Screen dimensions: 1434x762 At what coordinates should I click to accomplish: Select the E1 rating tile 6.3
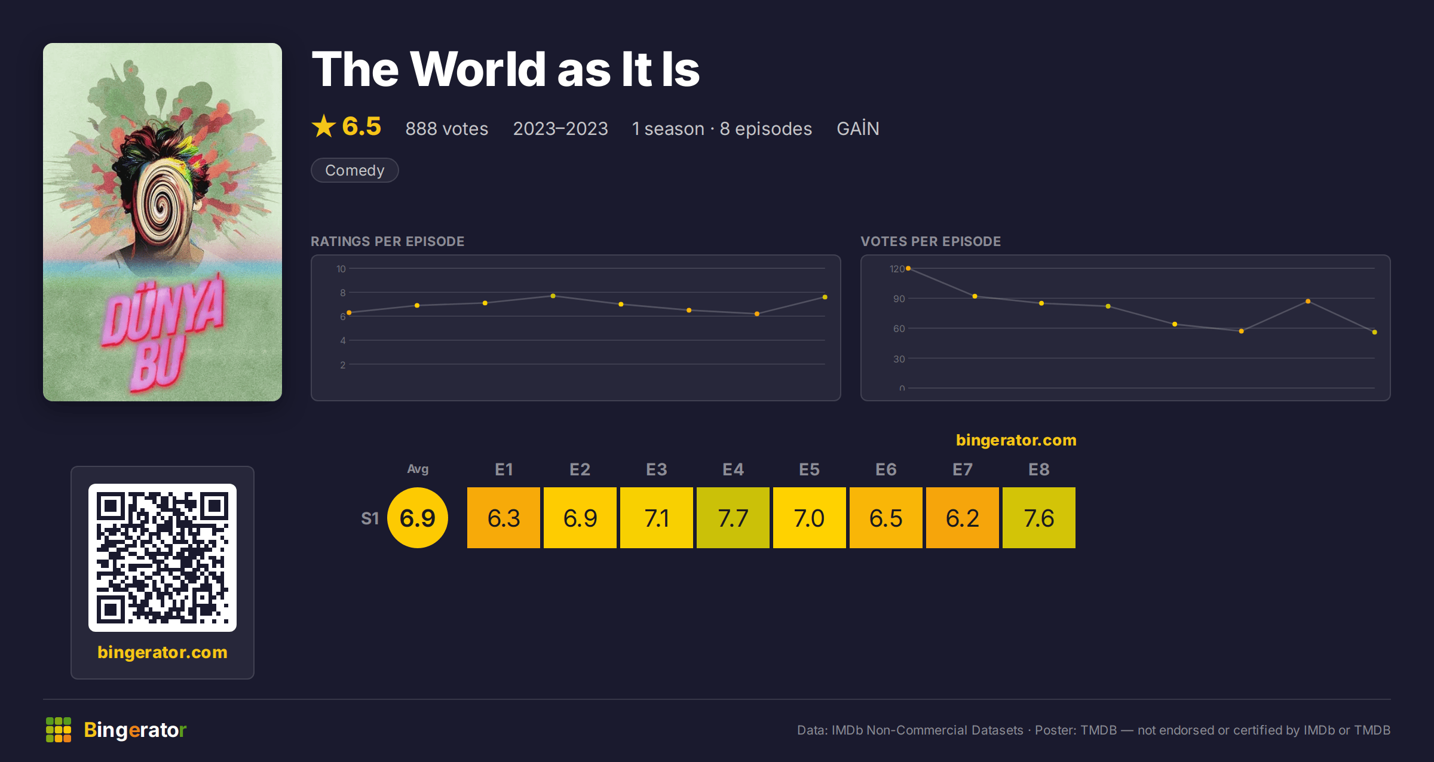pos(504,518)
